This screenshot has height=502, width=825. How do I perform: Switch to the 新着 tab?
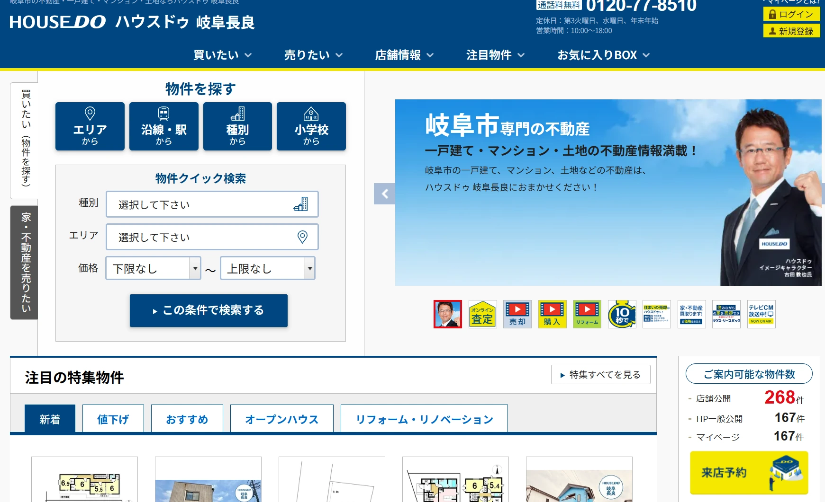(x=50, y=419)
